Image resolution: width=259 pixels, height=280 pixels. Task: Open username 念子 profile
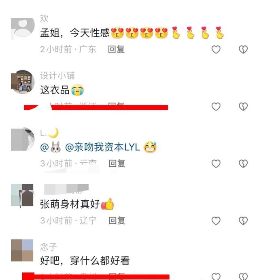49,247
